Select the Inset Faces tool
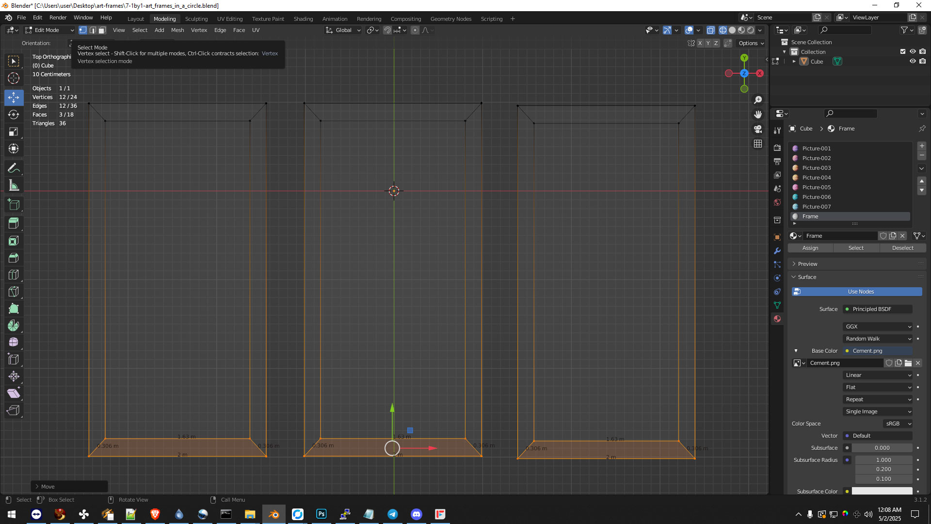931x524 pixels. click(14, 241)
